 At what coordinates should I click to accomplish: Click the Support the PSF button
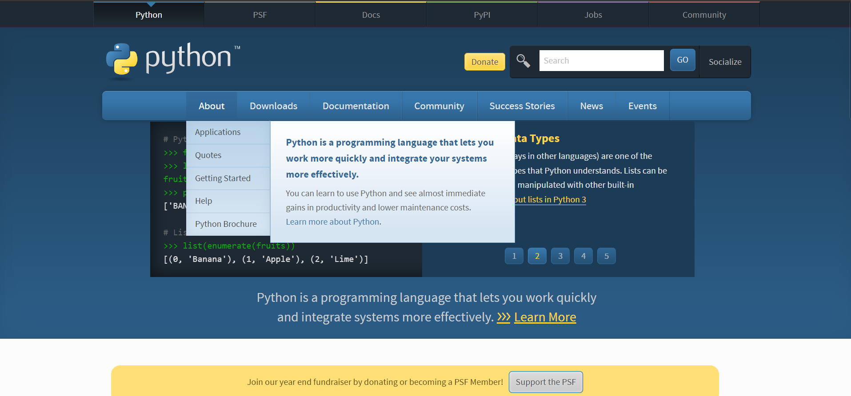546,382
